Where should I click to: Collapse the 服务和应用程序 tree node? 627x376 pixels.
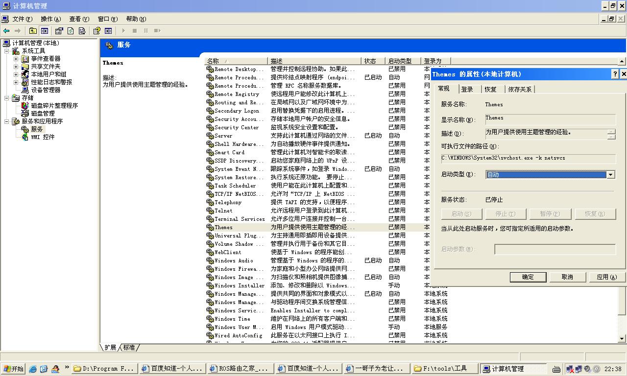click(x=7, y=121)
